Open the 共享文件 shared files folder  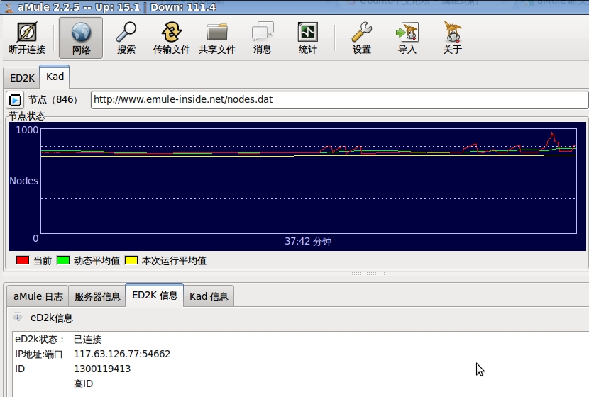(x=216, y=38)
